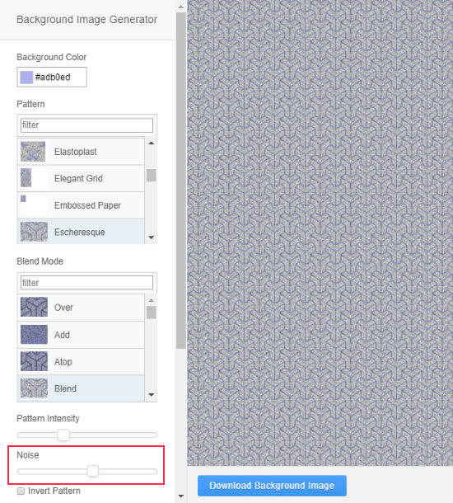Pick the Embossed Paper pattern

(x=81, y=205)
